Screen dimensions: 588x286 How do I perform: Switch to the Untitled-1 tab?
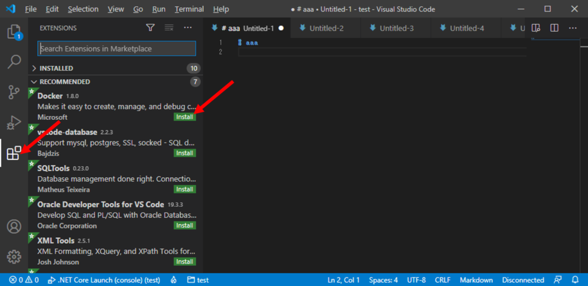tap(247, 28)
